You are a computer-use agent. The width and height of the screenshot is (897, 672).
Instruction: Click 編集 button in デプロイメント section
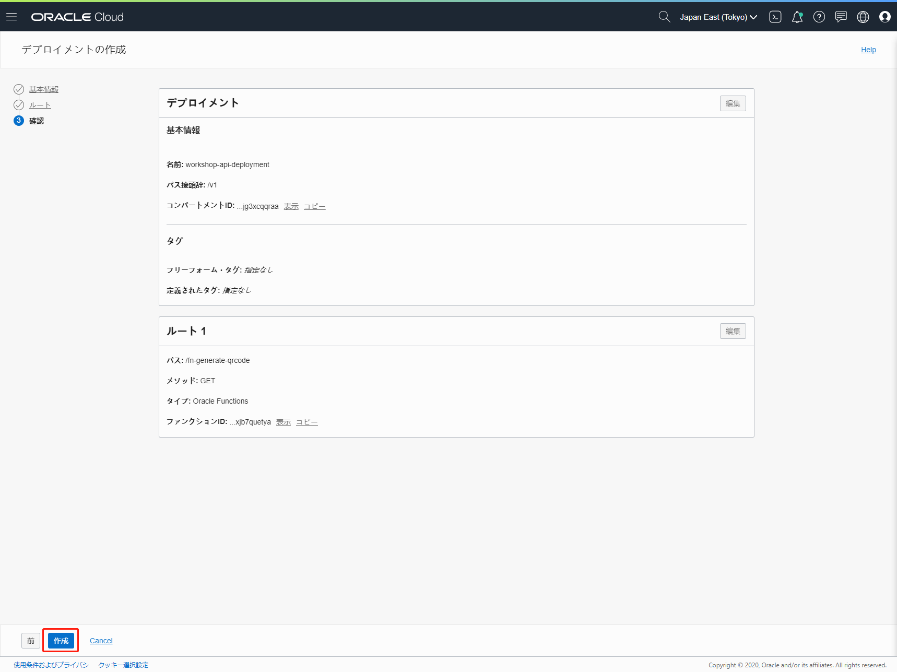pyautogui.click(x=733, y=103)
